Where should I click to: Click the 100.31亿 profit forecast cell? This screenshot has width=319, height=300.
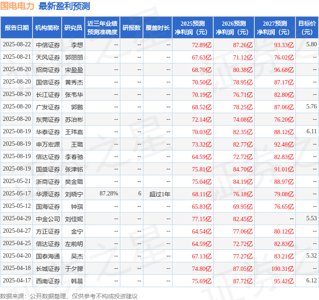[x=282, y=269]
